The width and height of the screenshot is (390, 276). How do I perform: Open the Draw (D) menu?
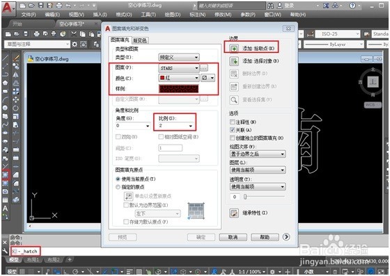tap(173, 15)
